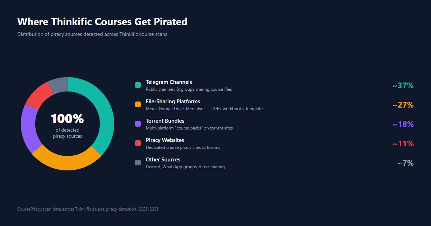
Task: Click the red Piracy Websites legend swatch
Action: coord(138,143)
